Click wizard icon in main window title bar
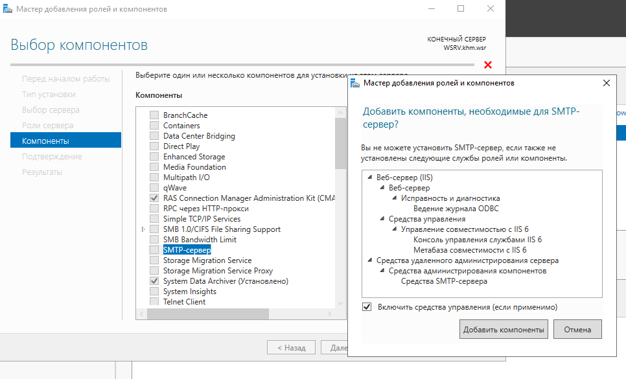The height and width of the screenshot is (379, 626). coord(7,9)
